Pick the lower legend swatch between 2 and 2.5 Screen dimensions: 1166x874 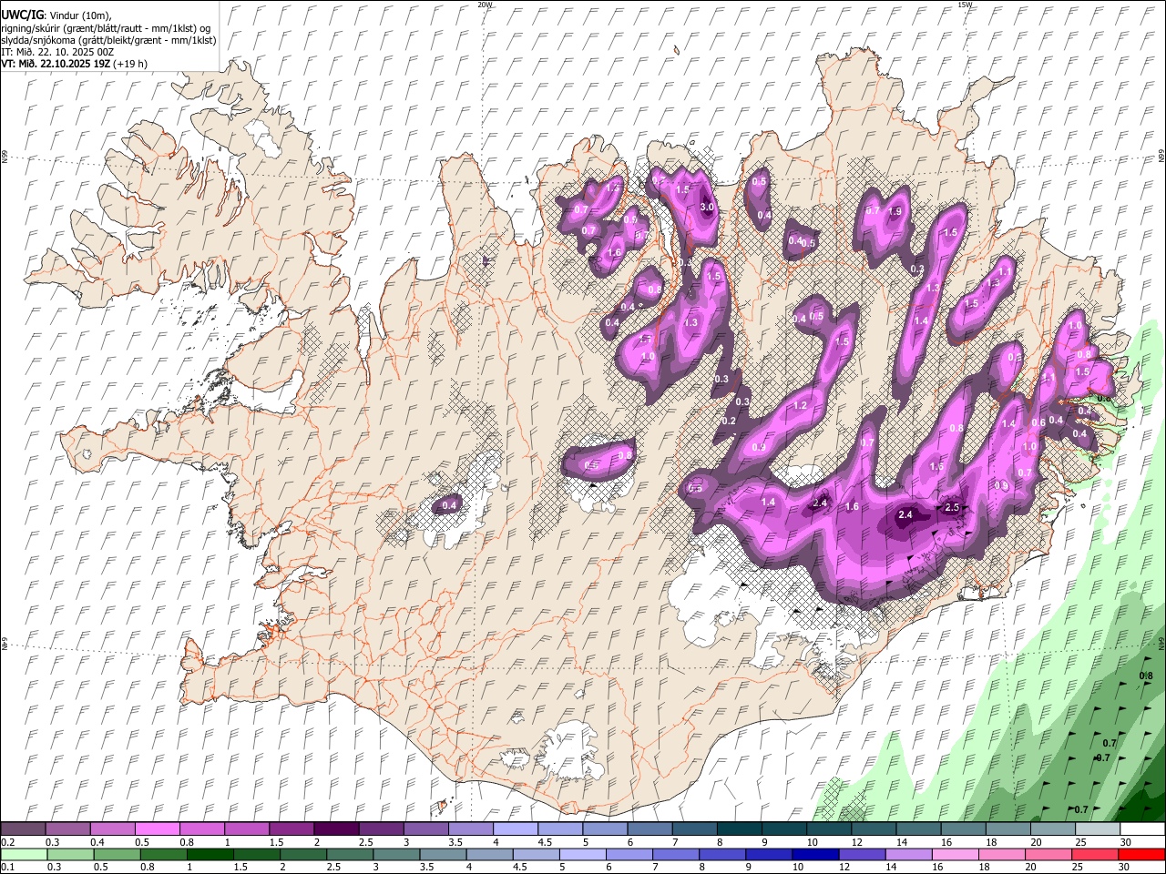point(303,855)
